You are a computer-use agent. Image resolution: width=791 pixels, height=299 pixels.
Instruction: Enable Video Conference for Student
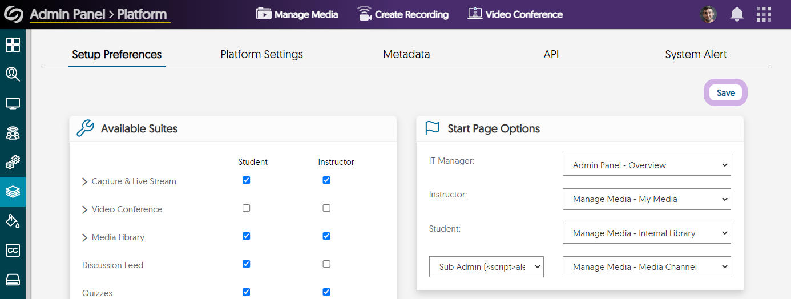pyautogui.click(x=246, y=208)
